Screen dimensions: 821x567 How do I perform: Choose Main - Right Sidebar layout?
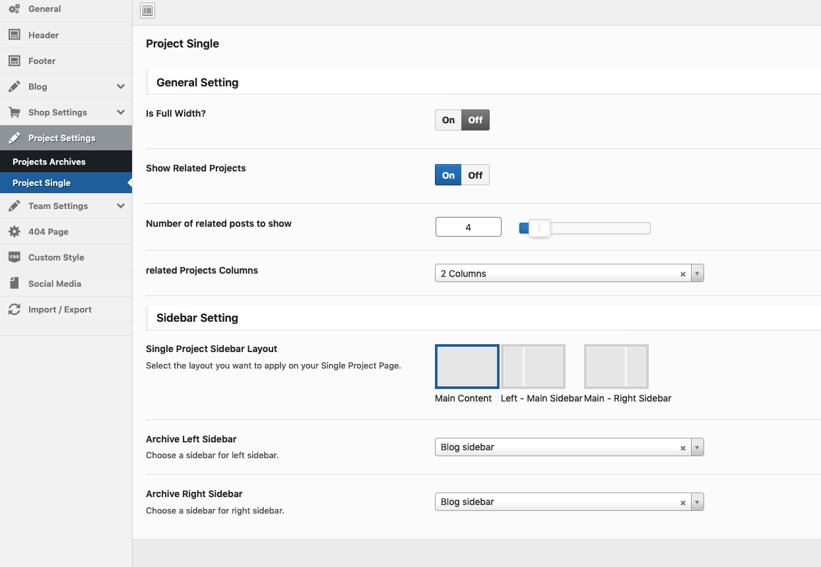coord(616,367)
